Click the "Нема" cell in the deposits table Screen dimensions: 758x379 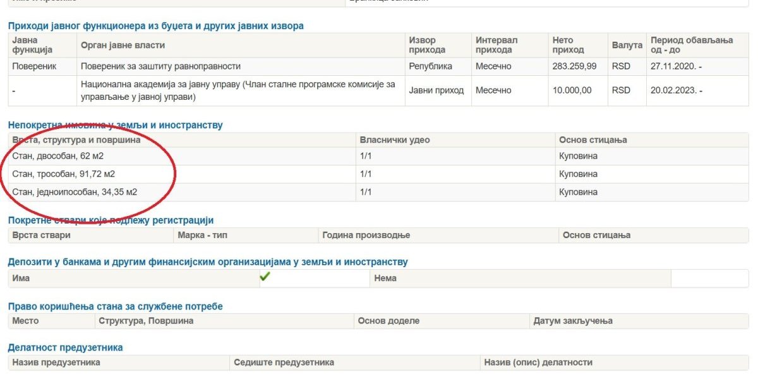pos(385,278)
